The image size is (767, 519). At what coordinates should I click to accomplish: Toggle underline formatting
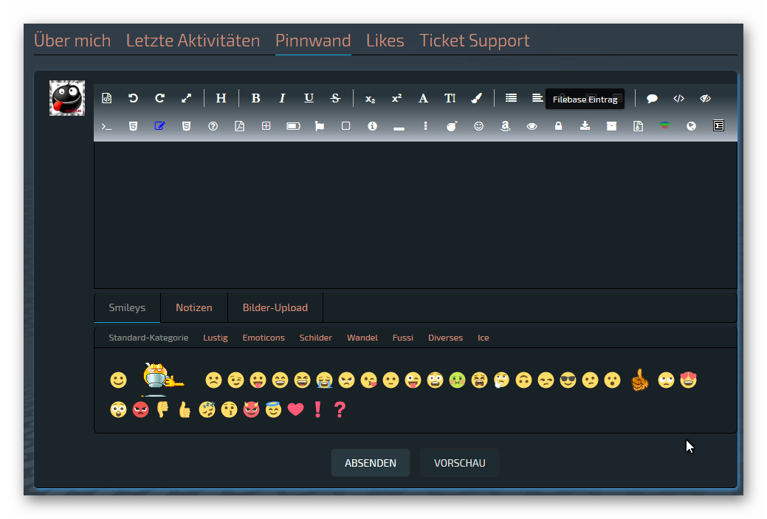pos(309,98)
